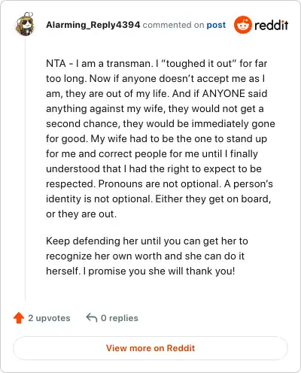Viewport: 301px width, 373px height.
Task: Follow the blue "post" link
Action: click(x=216, y=25)
